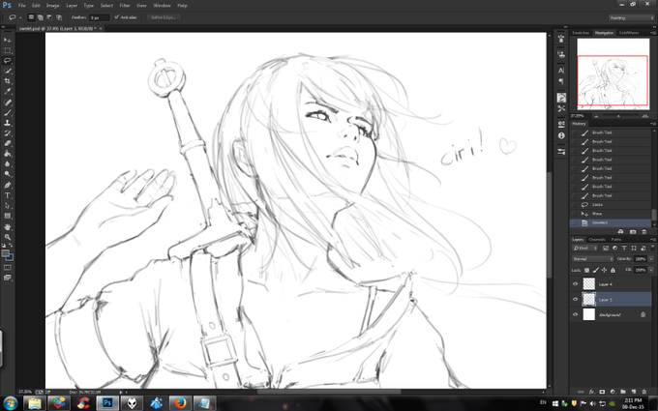
Task: Select the Move tool
Action: pos(7,40)
